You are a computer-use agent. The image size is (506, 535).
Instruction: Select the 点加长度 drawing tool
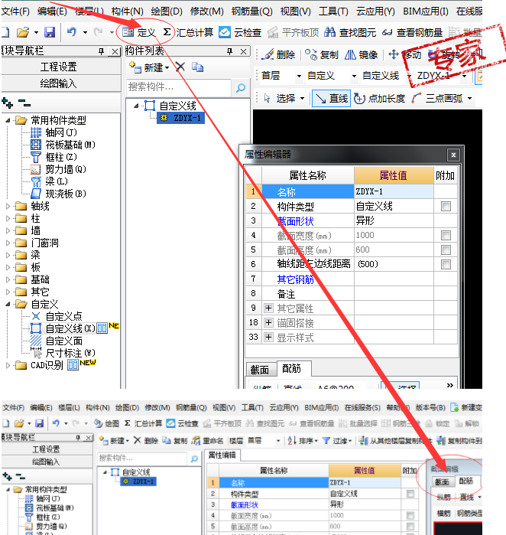pyautogui.click(x=379, y=98)
